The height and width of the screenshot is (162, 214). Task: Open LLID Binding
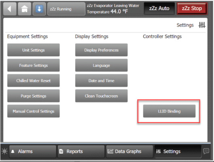pos(169,111)
